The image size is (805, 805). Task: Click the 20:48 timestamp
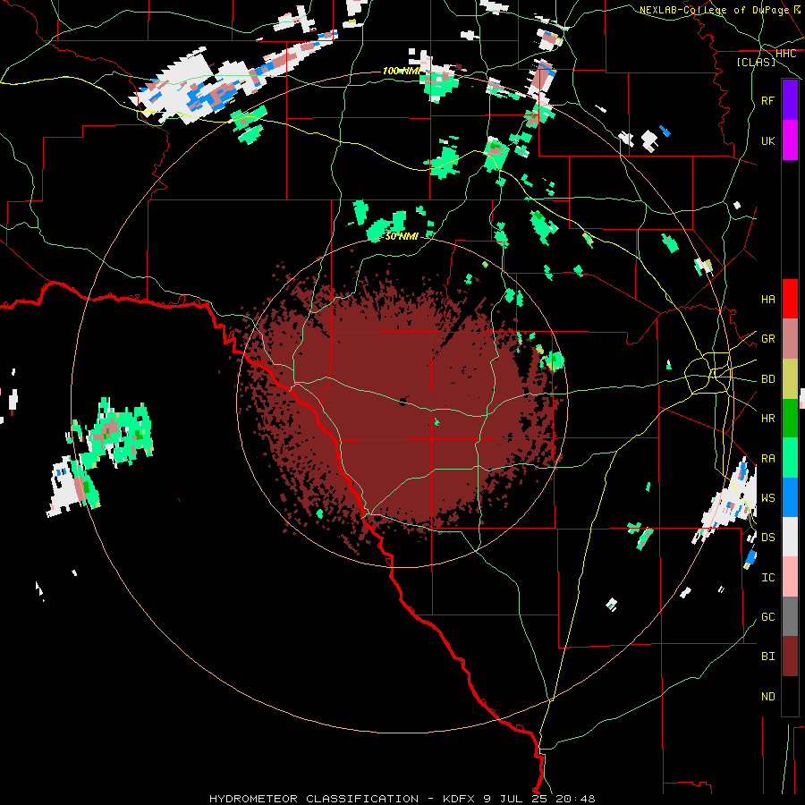pos(574,799)
